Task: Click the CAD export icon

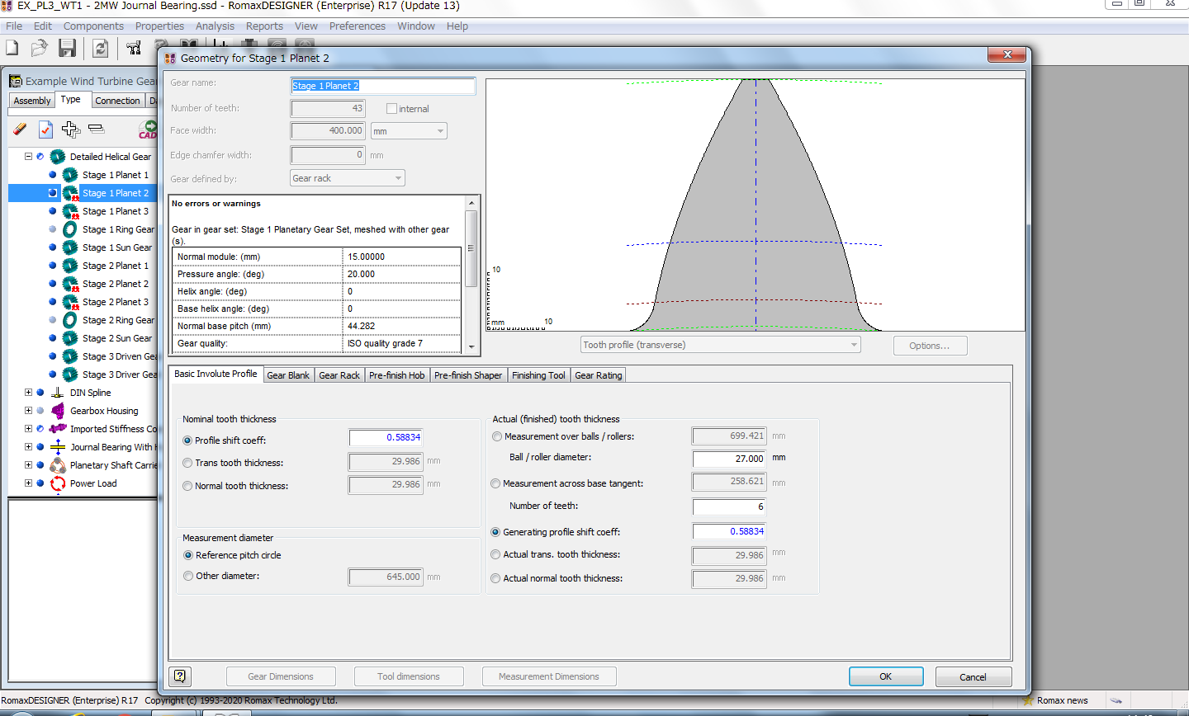Action: click(x=148, y=130)
